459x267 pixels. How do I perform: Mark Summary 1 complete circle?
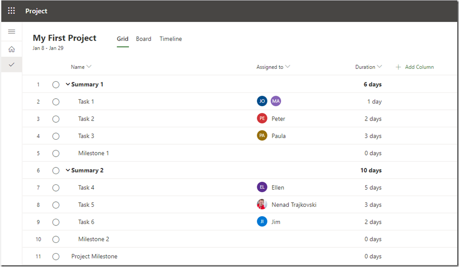56,84
